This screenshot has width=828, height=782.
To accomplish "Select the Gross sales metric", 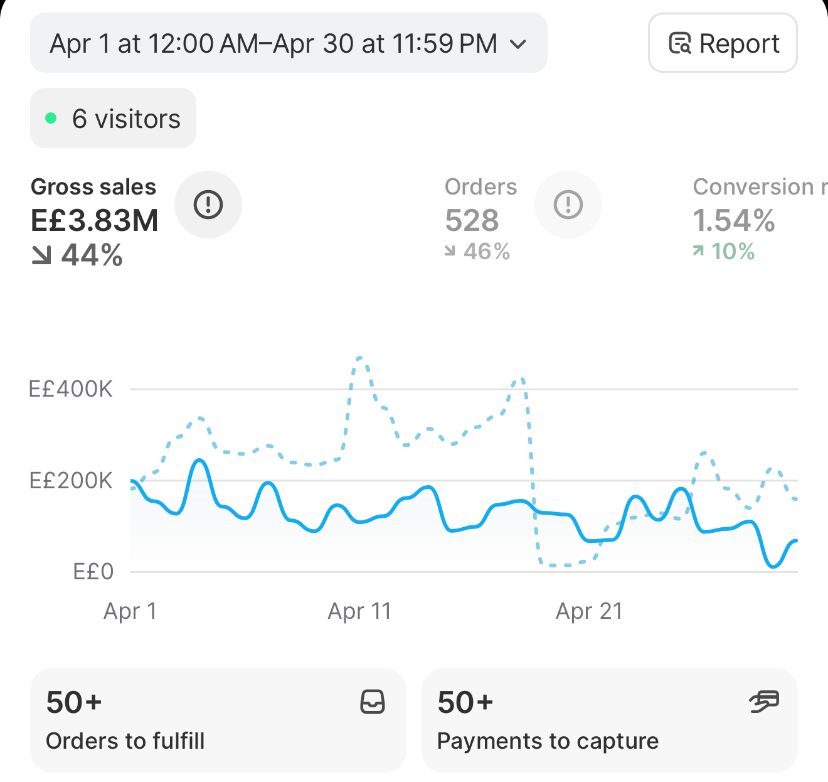I will click(95, 221).
